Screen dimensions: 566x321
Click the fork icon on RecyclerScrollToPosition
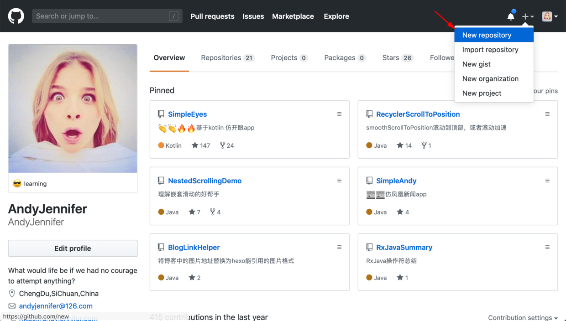(x=424, y=145)
